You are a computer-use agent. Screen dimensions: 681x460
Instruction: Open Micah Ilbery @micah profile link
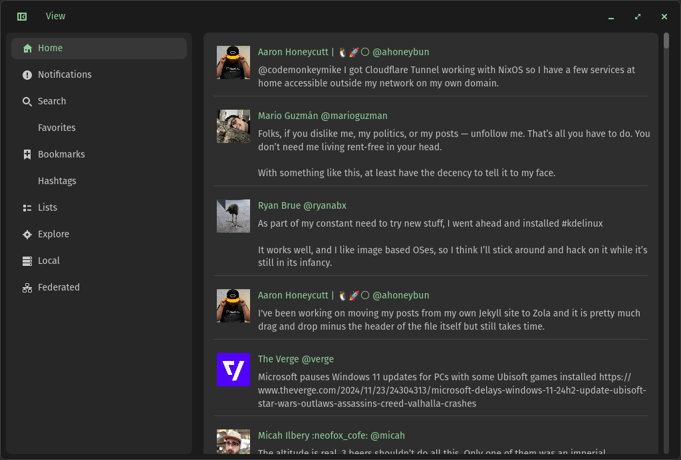[331, 435]
